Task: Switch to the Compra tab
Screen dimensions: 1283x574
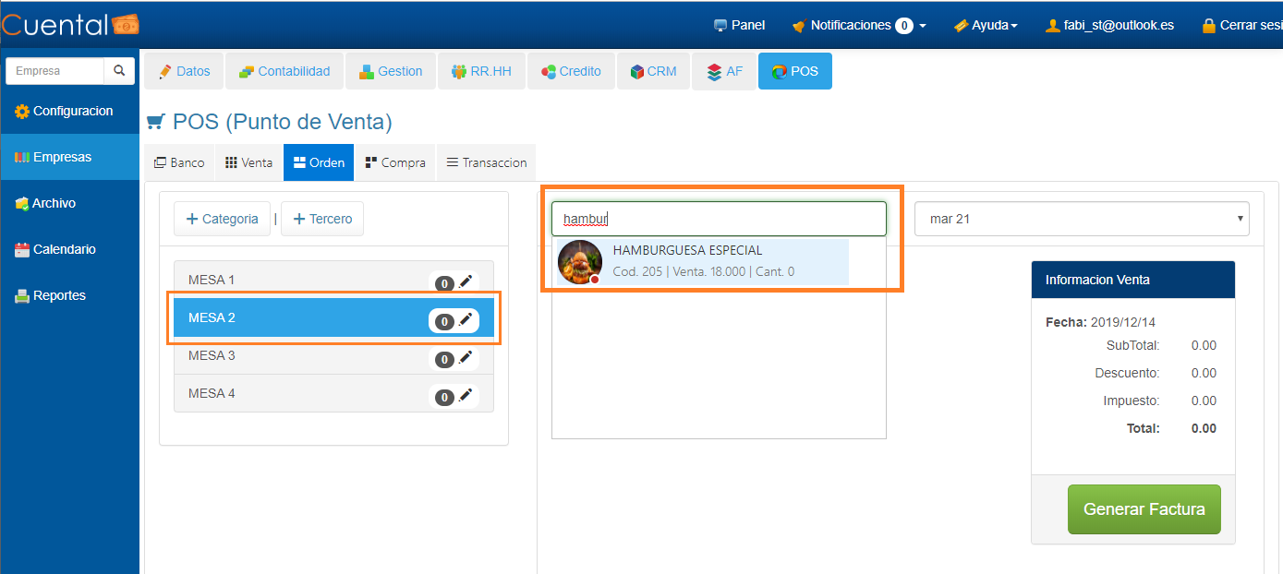Action: [395, 162]
